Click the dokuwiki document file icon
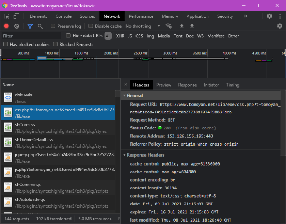Screen dimensions: 286x224 [x=8, y=97]
